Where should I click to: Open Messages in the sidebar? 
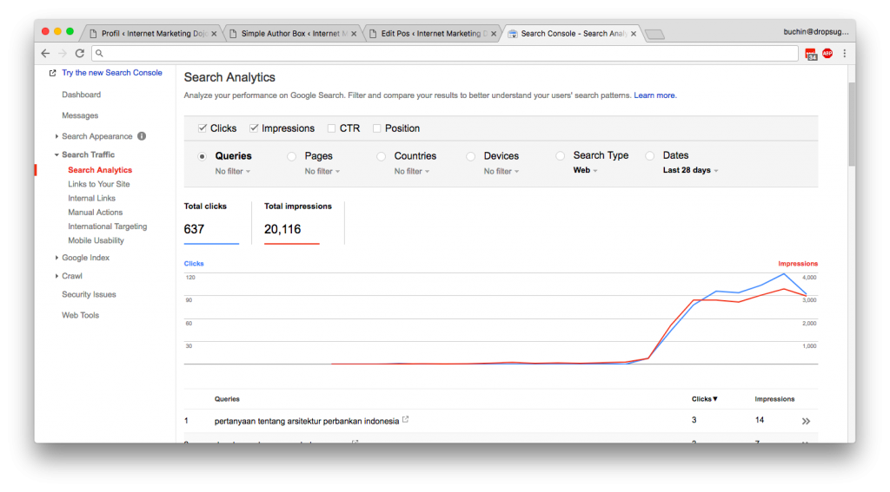coord(80,115)
